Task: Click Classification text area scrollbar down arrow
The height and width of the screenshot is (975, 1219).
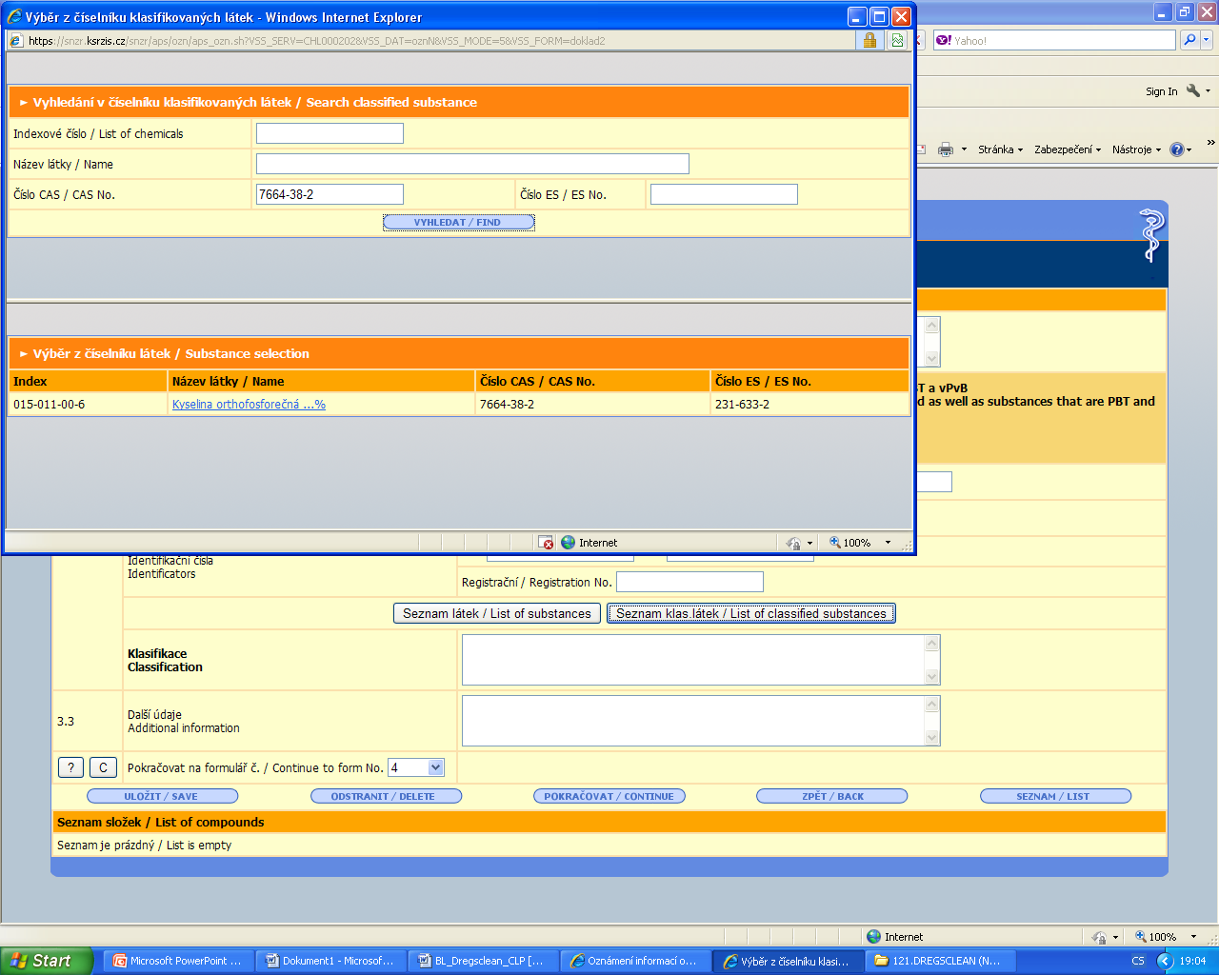Action: click(x=932, y=677)
